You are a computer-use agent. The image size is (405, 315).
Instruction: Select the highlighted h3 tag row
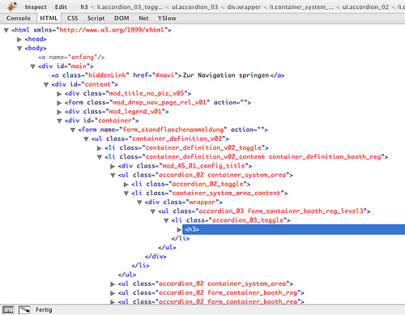click(294, 229)
